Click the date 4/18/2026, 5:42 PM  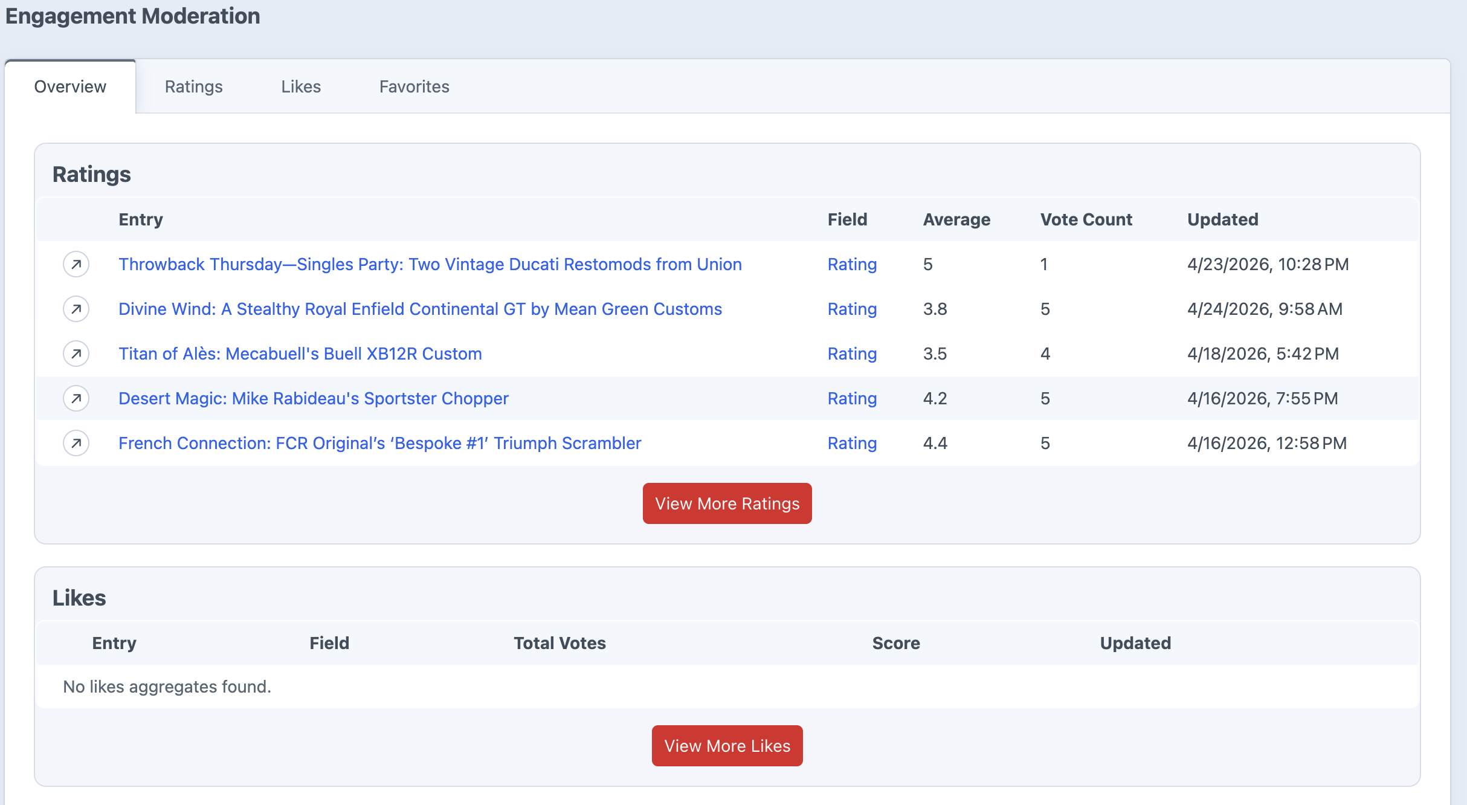pyautogui.click(x=1263, y=354)
